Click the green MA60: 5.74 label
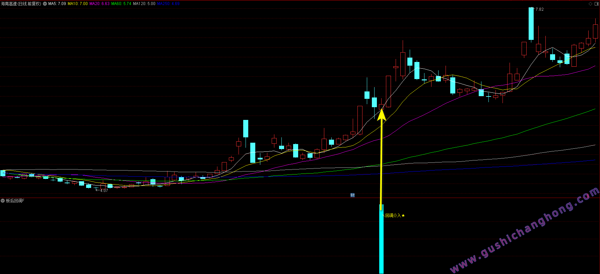The width and height of the screenshot is (600, 274). 121,4
